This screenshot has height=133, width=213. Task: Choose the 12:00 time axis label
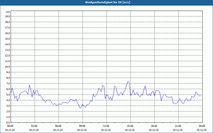tap(106, 126)
